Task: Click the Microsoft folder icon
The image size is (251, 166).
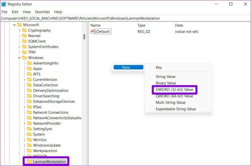Action: pos(19,25)
